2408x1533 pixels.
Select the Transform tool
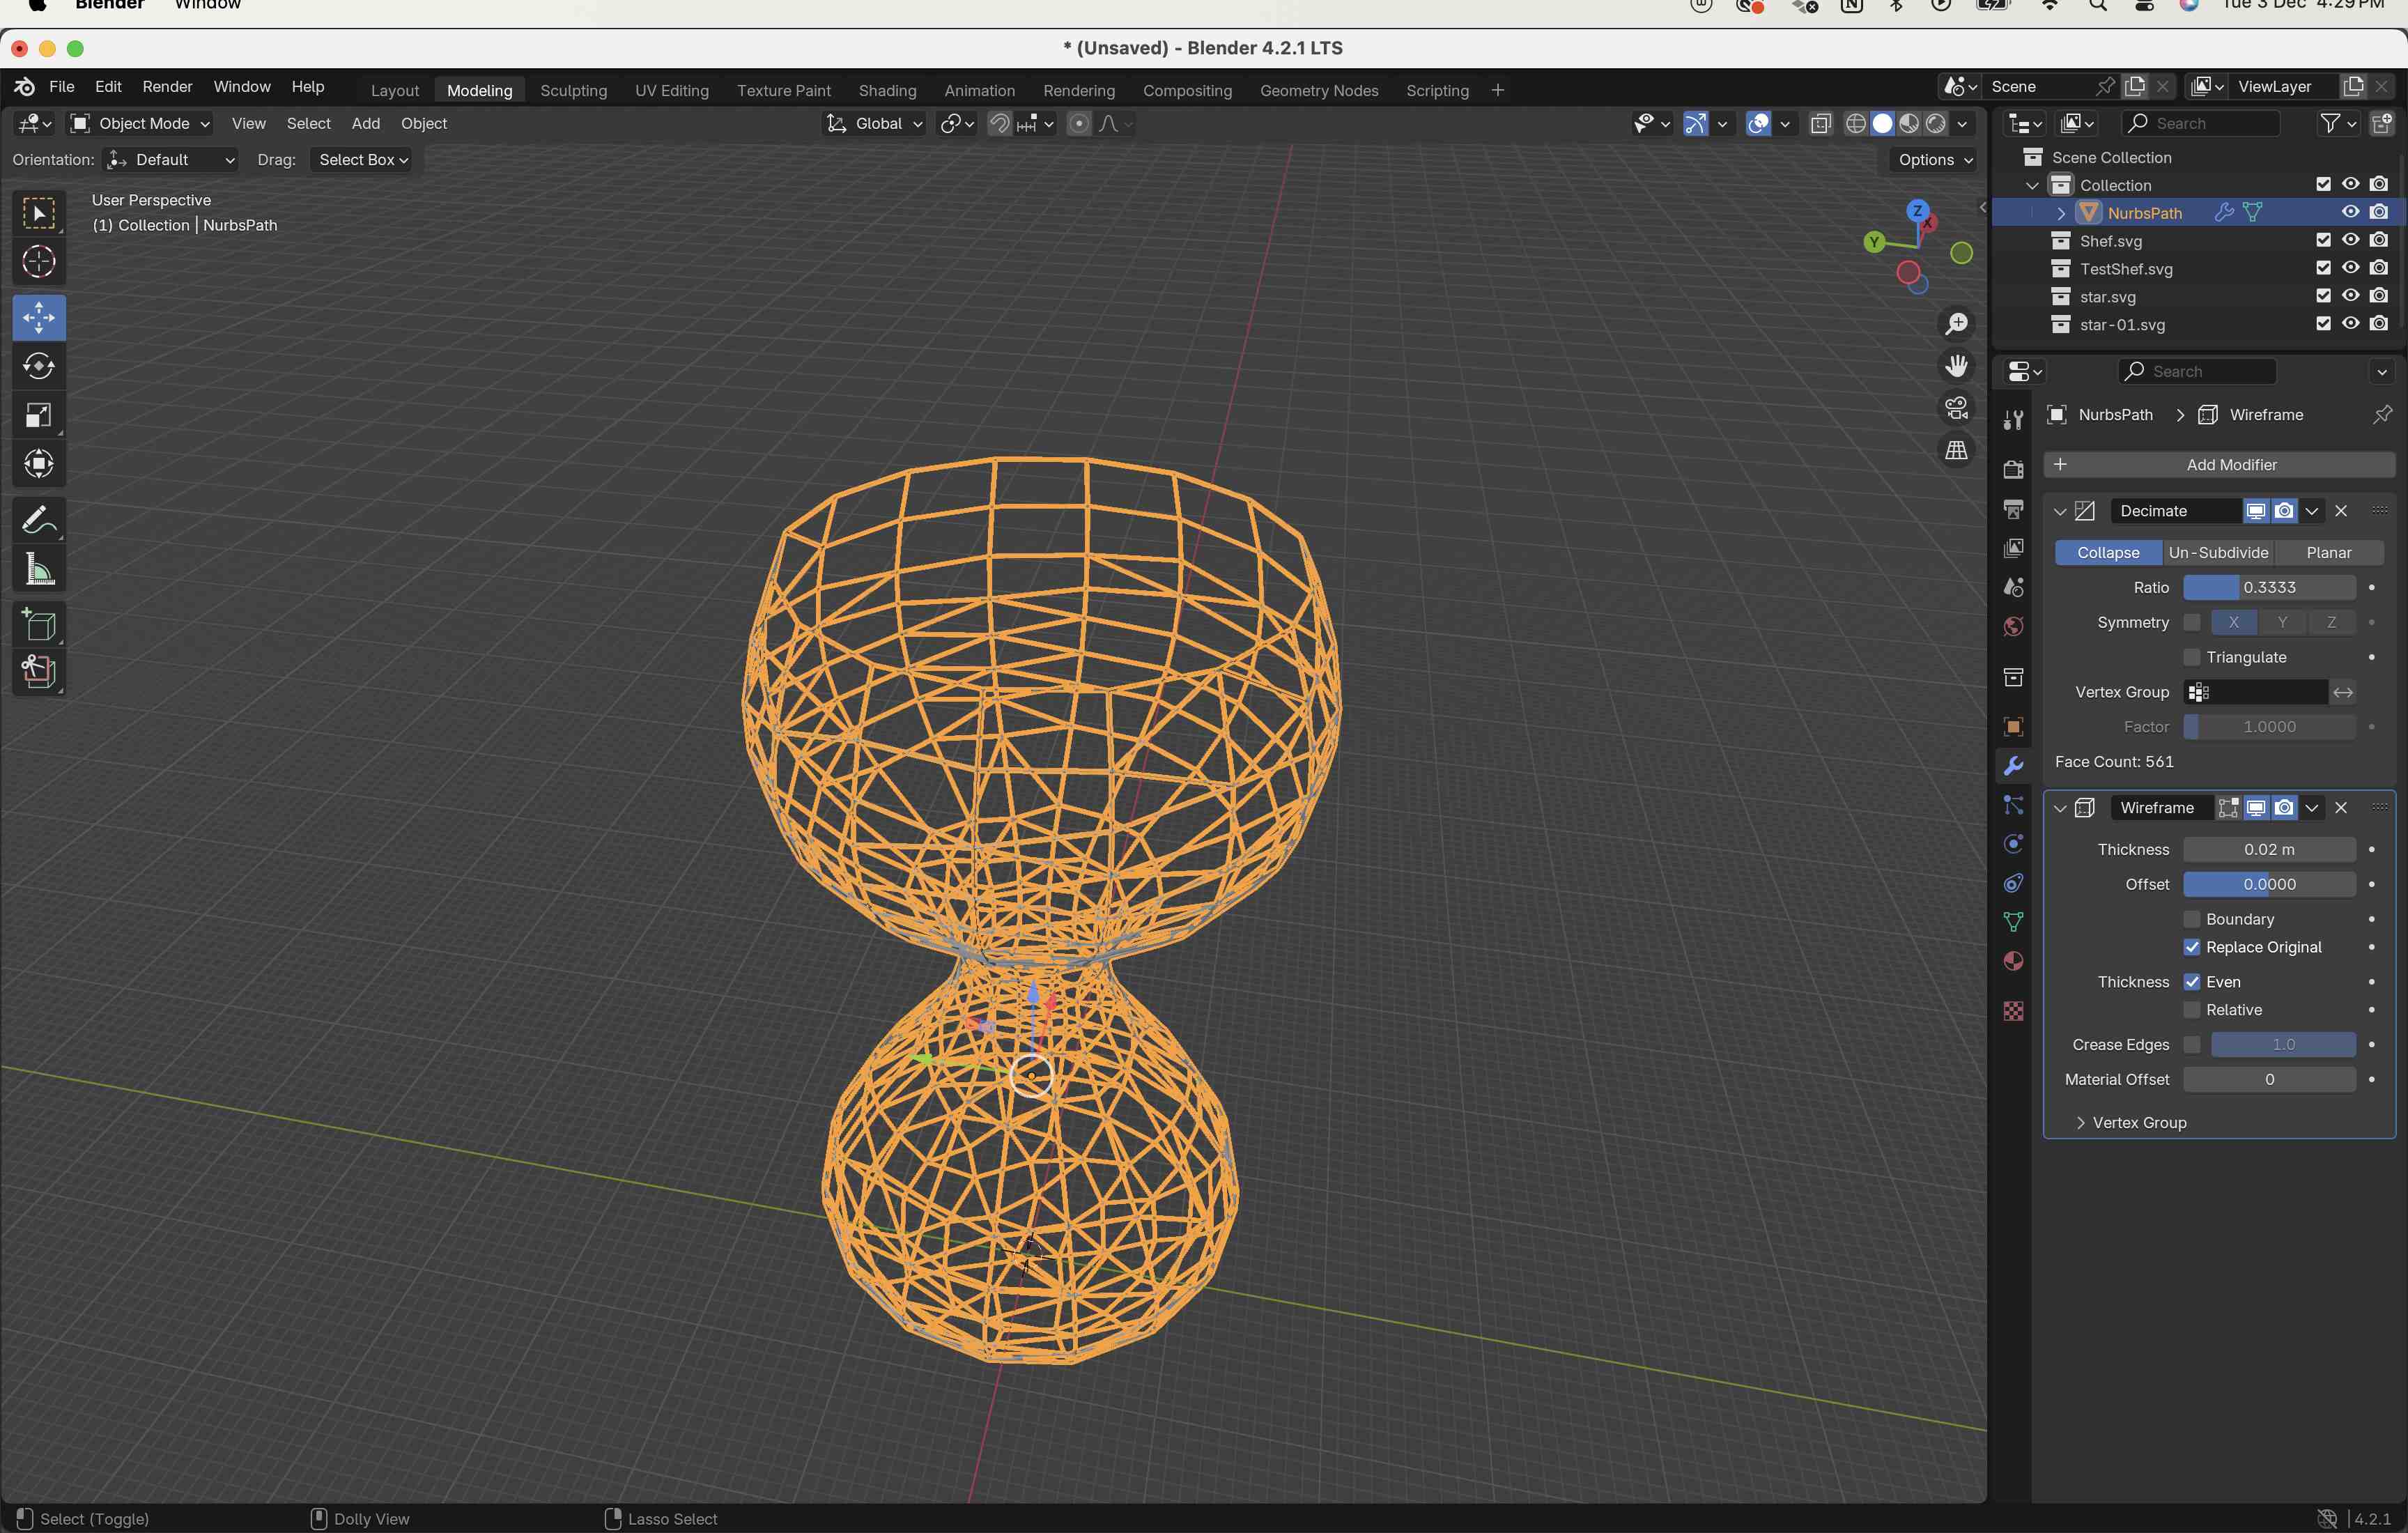coord(39,463)
